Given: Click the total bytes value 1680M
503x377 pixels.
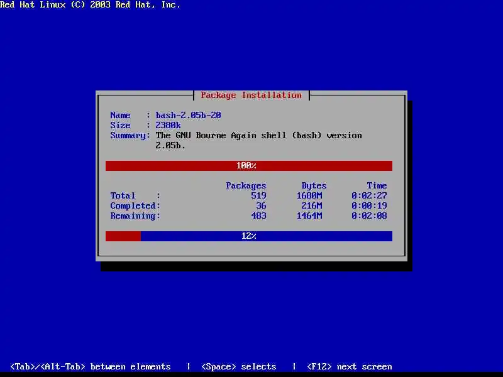Looking at the screenshot, I should [309, 195].
